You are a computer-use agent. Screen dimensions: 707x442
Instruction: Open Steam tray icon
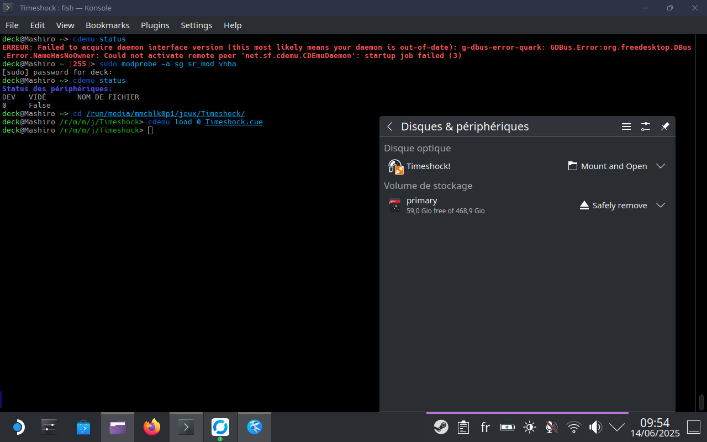point(441,427)
